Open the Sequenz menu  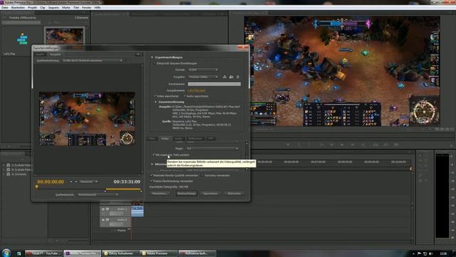pyautogui.click(x=53, y=8)
